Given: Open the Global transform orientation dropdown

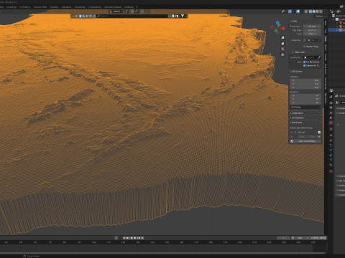Looking at the screenshot, I should (x=116, y=11).
